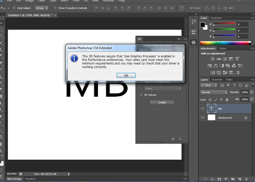Open the History panel icon

coord(193,22)
